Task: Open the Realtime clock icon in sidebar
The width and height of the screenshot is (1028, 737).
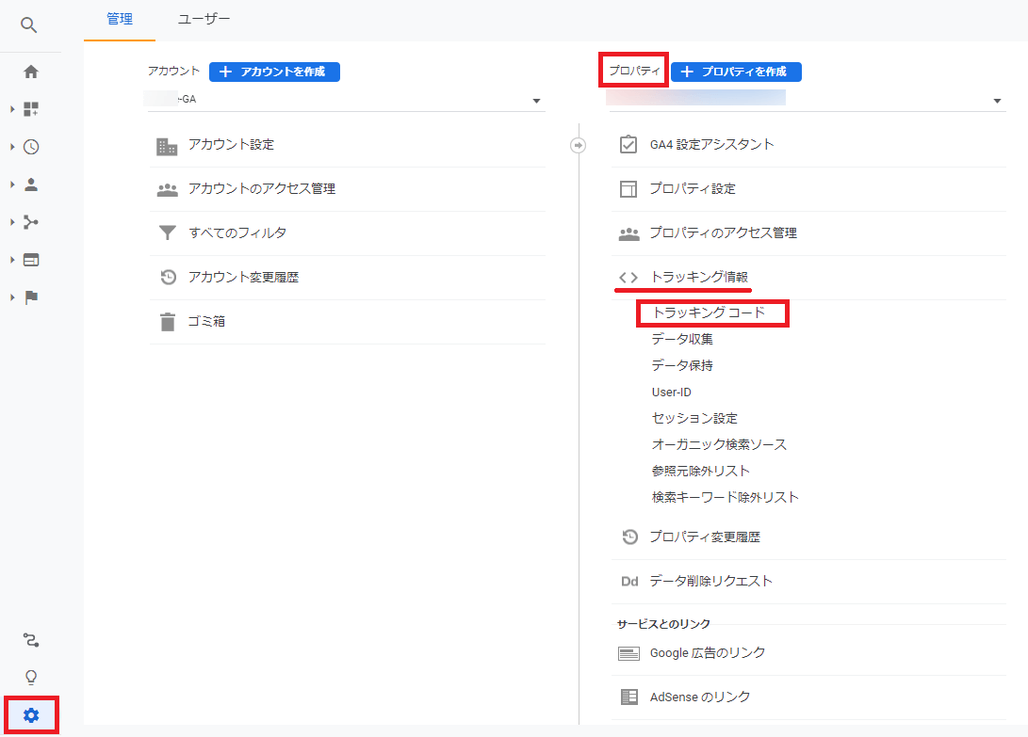Action: (x=31, y=147)
